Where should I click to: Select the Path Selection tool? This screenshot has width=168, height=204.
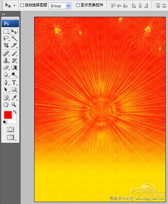(x=6, y=90)
